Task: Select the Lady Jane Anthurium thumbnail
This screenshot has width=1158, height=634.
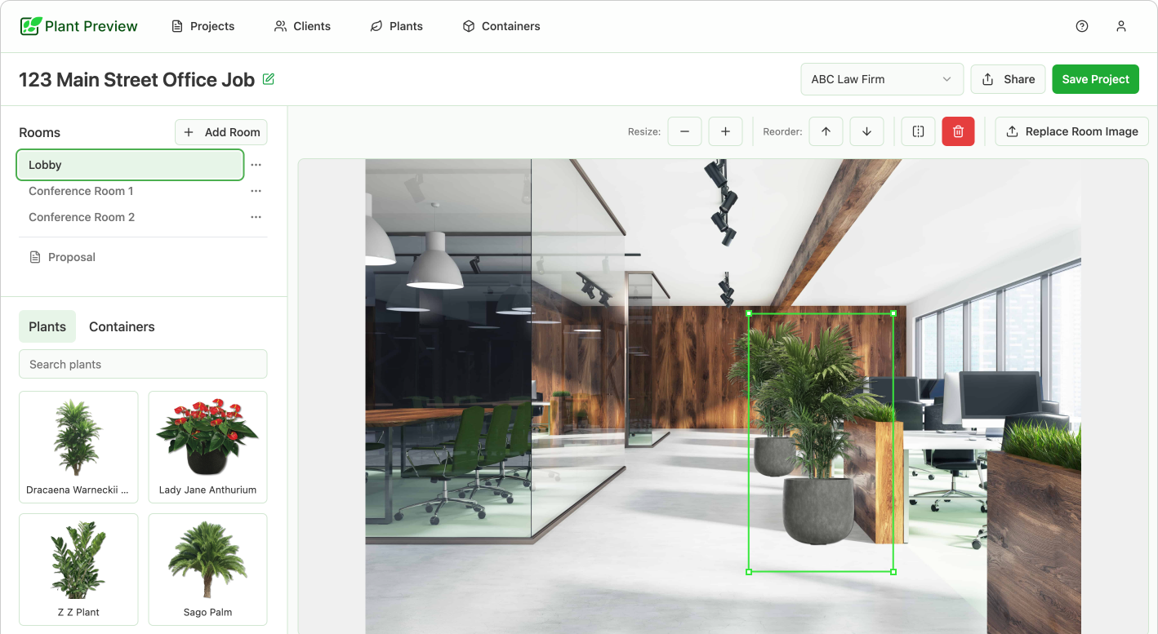Action: pos(207,446)
